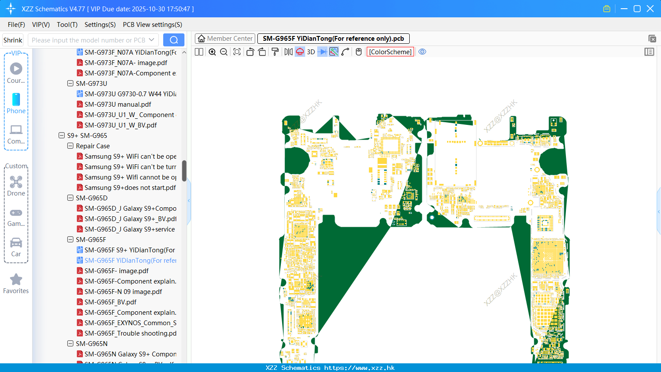
Task: Open the model number dropdown arrow
Action: click(151, 40)
